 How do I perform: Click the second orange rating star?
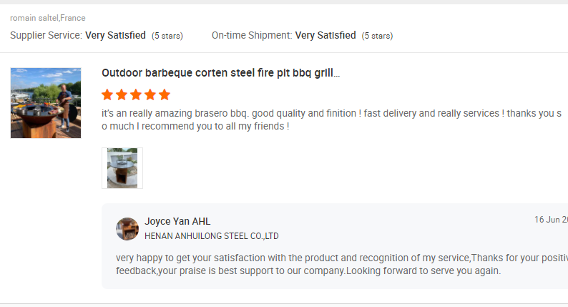pyautogui.click(x=122, y=94)
